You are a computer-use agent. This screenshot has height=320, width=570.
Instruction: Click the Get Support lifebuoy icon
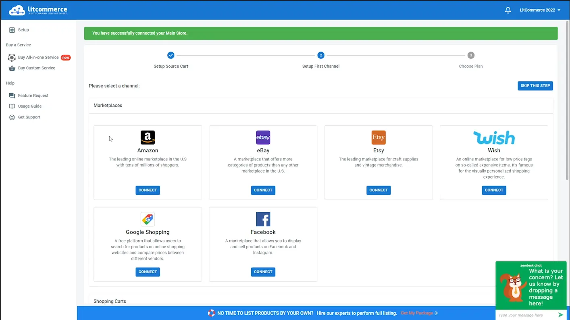(12, 117)
